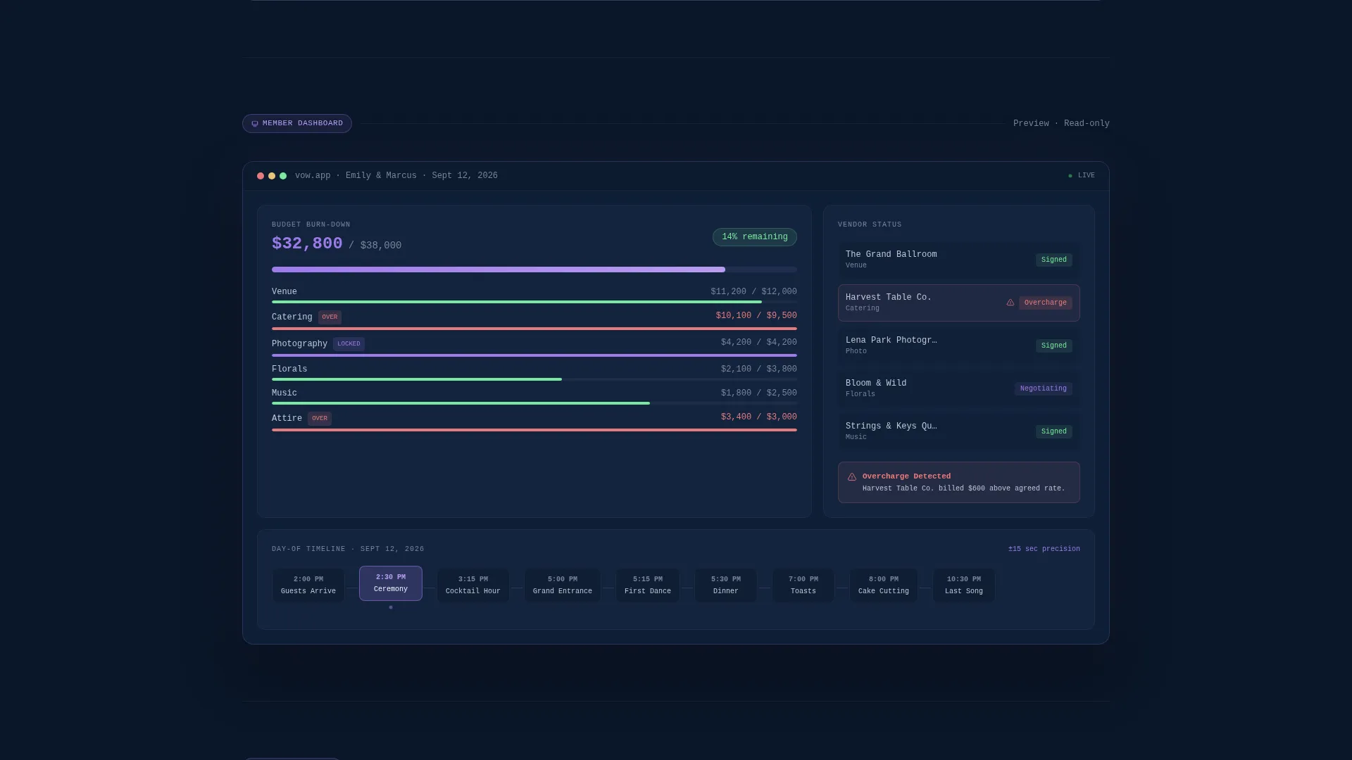Click the 14% remaining badge
Image resolution: width=1352 pixels, height=760 pixels.
pyautogui.click(x=755, y=237)
